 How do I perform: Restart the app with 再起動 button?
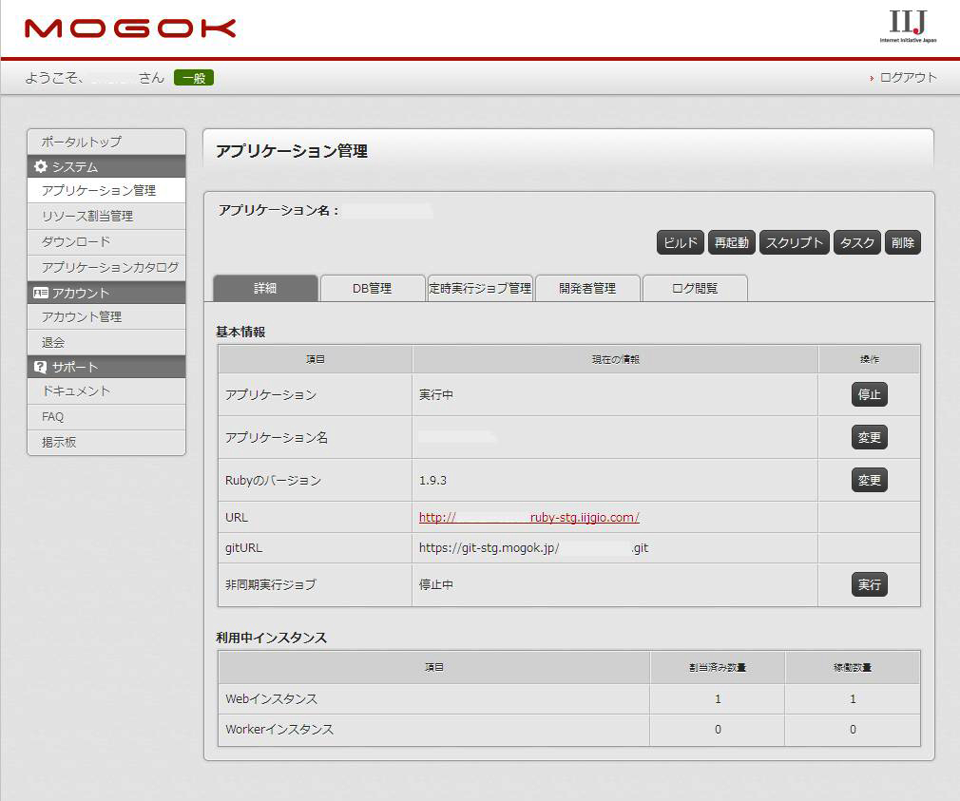click(x=731, y=243)
